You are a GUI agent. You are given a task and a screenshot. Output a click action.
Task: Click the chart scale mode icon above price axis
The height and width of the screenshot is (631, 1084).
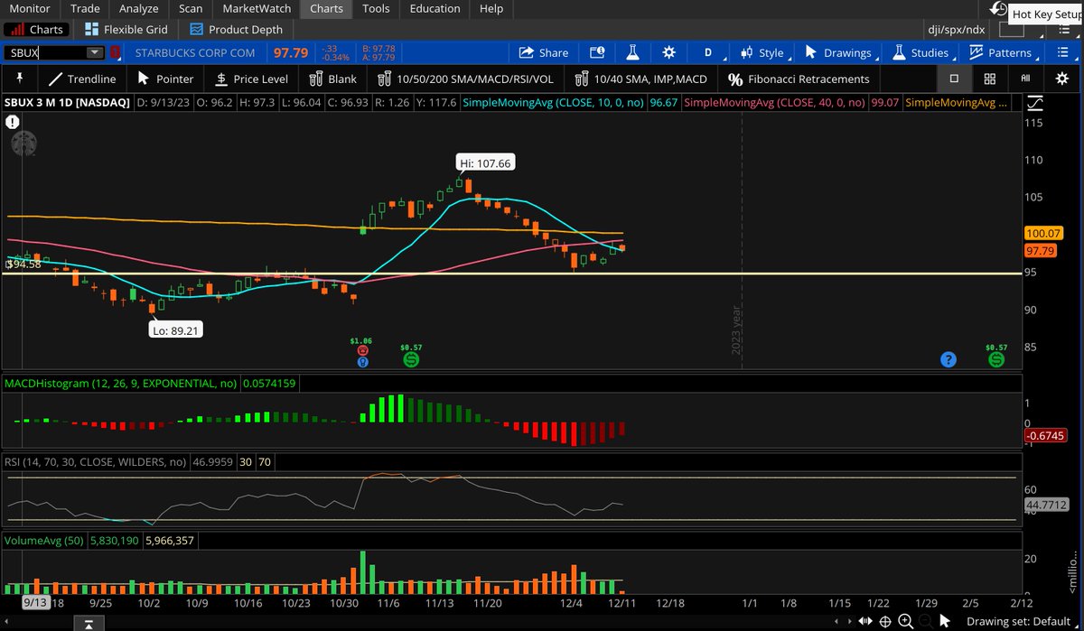pyautogui.click(x=1034, y=104)
